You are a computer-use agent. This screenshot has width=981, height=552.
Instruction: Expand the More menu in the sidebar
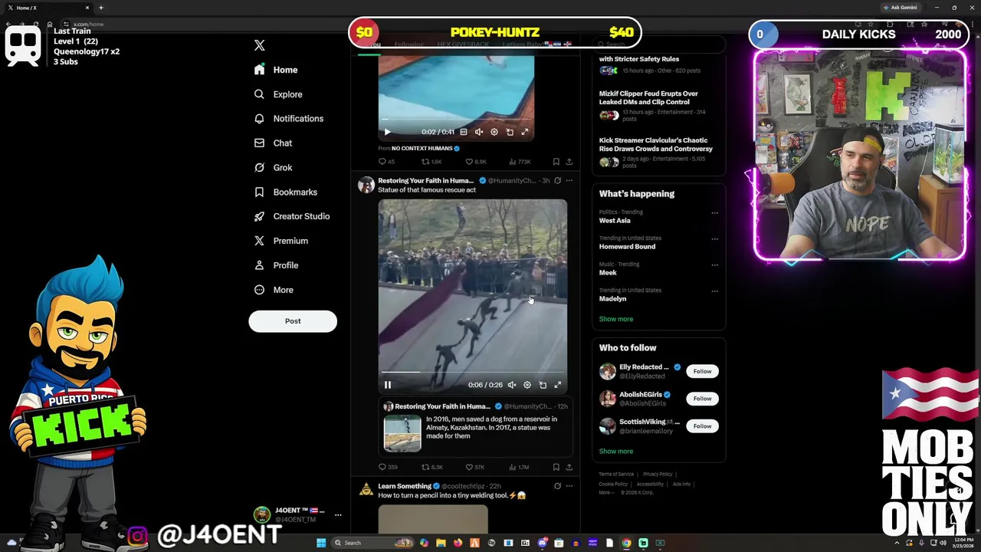click(x=274, y=290)
